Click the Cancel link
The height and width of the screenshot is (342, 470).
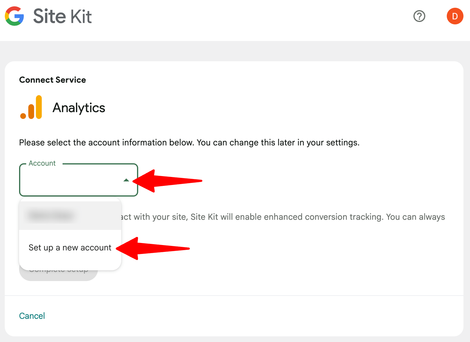tap(32, 316)
